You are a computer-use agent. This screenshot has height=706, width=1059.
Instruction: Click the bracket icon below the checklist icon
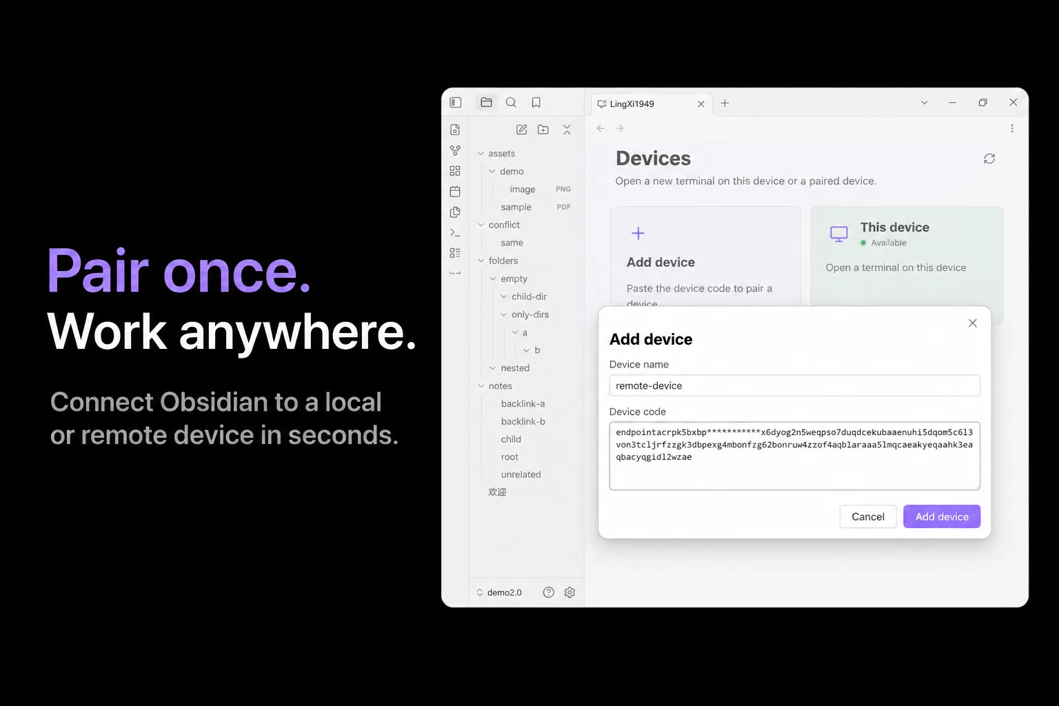[x=455, y=273]
